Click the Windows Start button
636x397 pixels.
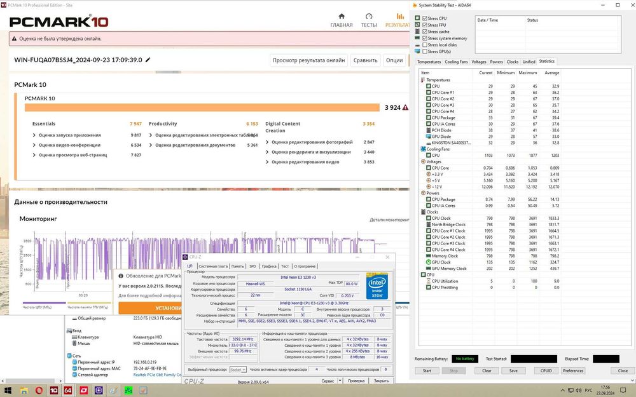[9, 390]
